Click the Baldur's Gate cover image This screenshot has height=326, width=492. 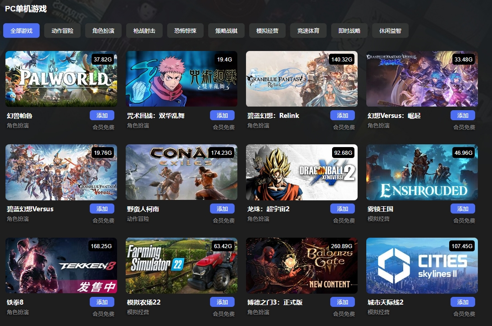302,265
